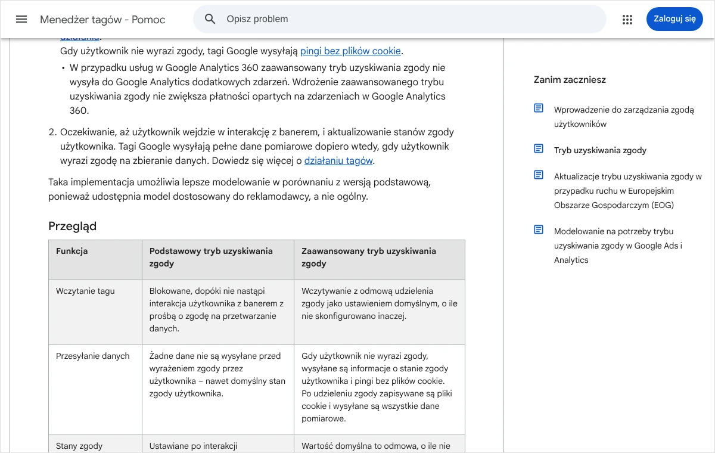Click the search magnifier icon
Viewport: 715px width, 453px height.
210,19
